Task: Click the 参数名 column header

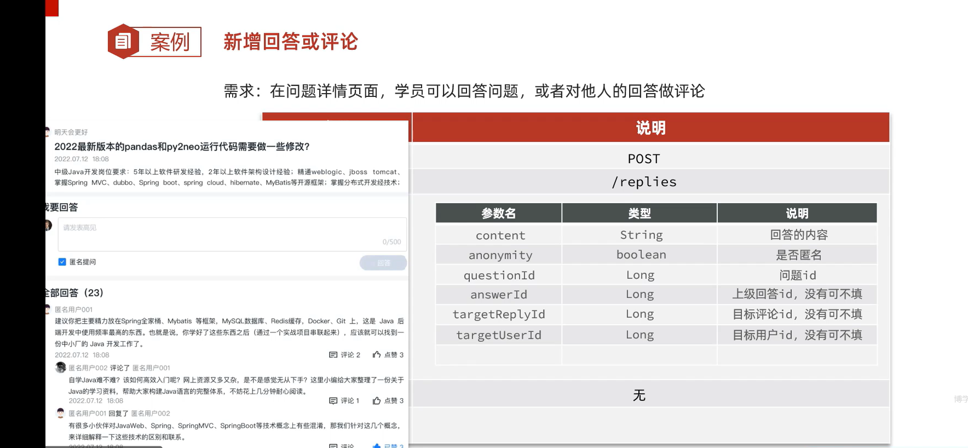Action: tap(499, 213)
